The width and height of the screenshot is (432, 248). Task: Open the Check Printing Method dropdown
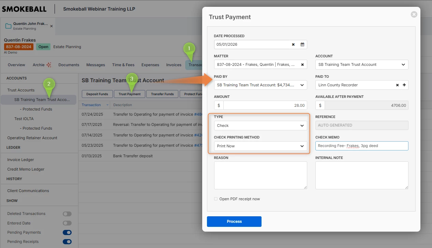click(260, 146)
